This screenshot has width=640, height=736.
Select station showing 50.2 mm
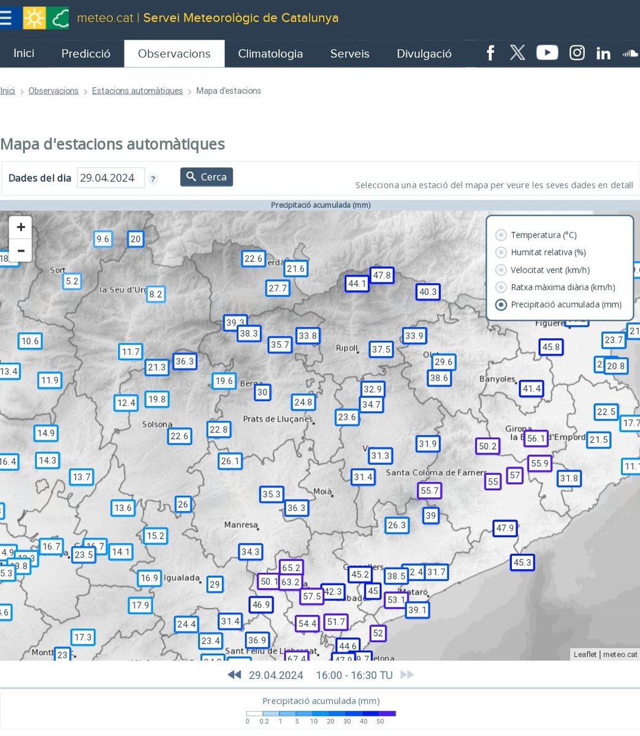(488, 446)
